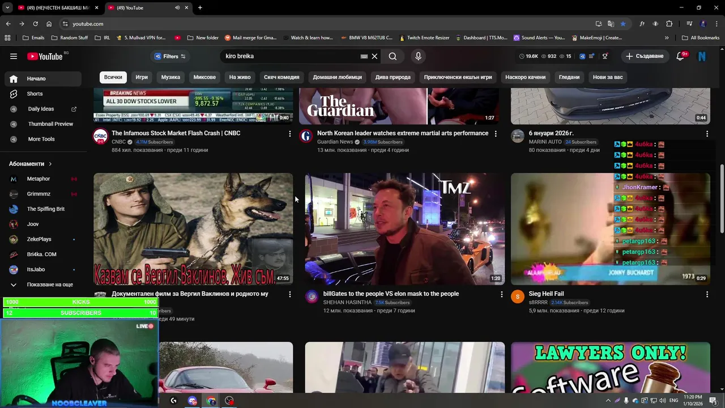Bookmark star icon in address bar
725x408 pixels.
click(623, 24)
